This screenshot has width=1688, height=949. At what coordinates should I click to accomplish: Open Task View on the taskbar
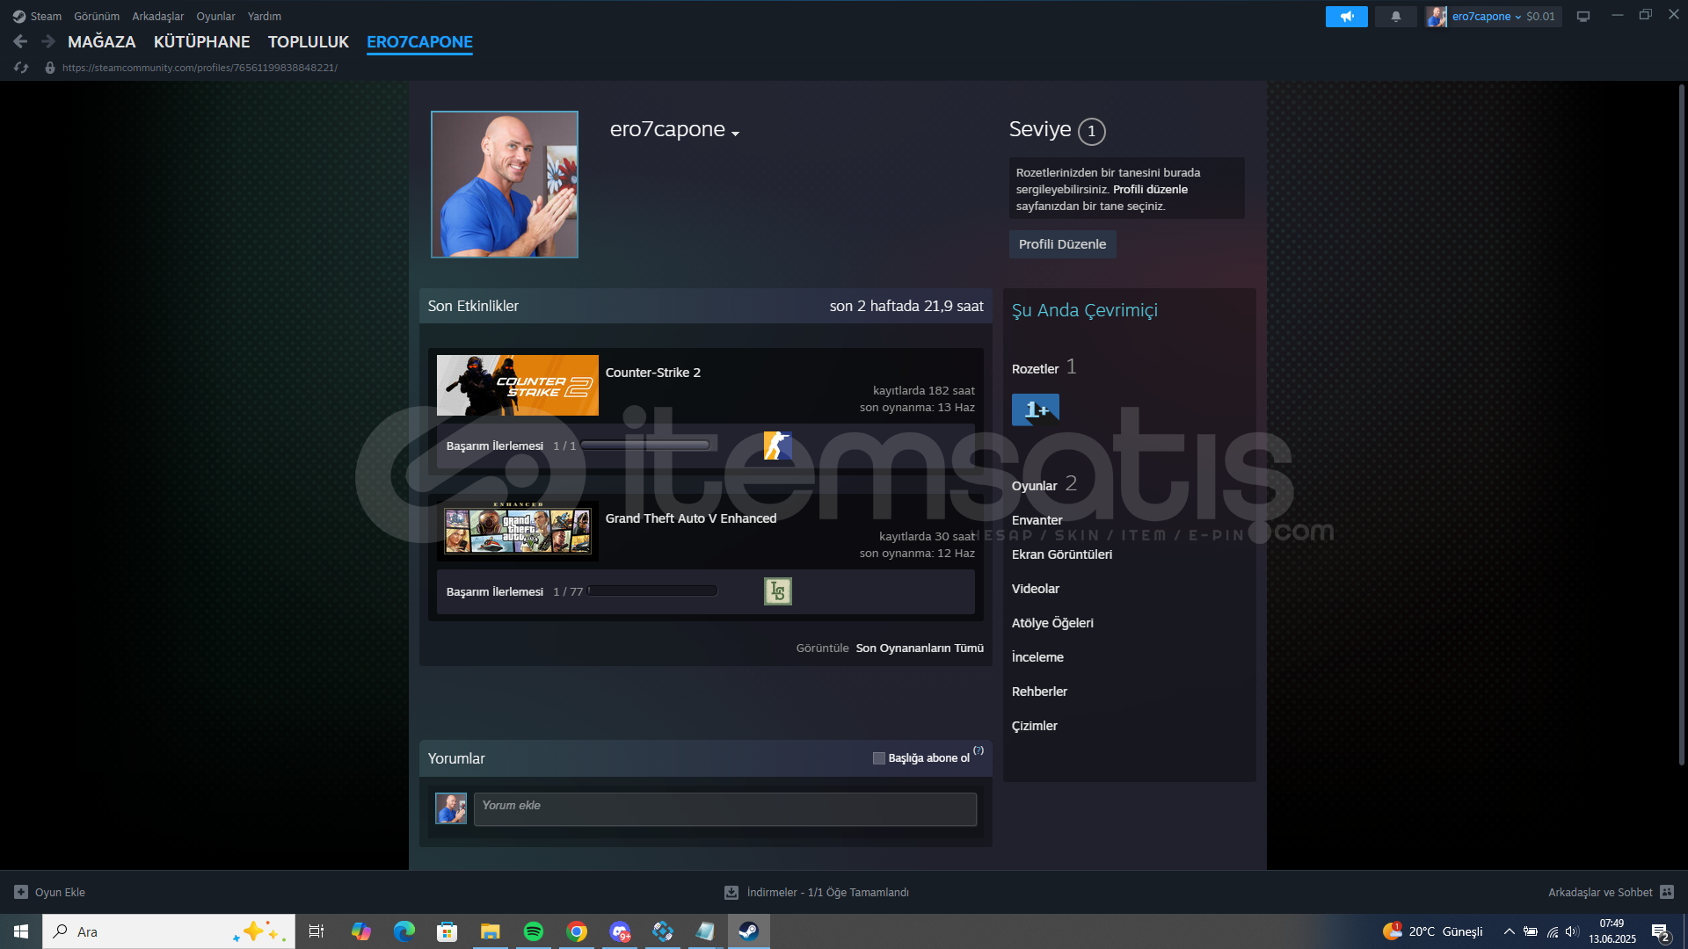click(x=316, y=931)
